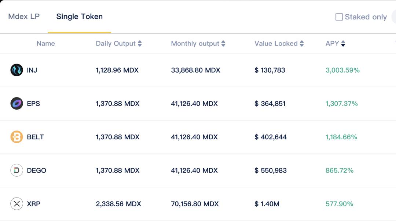Image resolution: width=396 pixels, height=221 pixels.
Task: Select the DEGO pool name
Action: [36, 170]
